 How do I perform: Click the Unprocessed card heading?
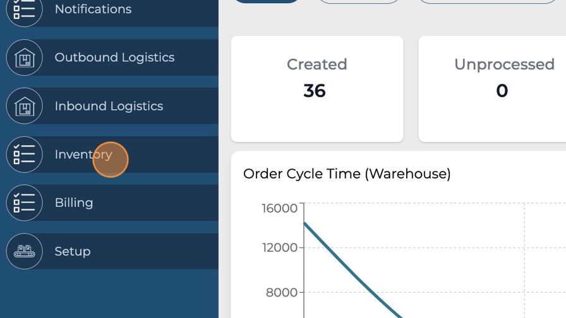point(504,64)
